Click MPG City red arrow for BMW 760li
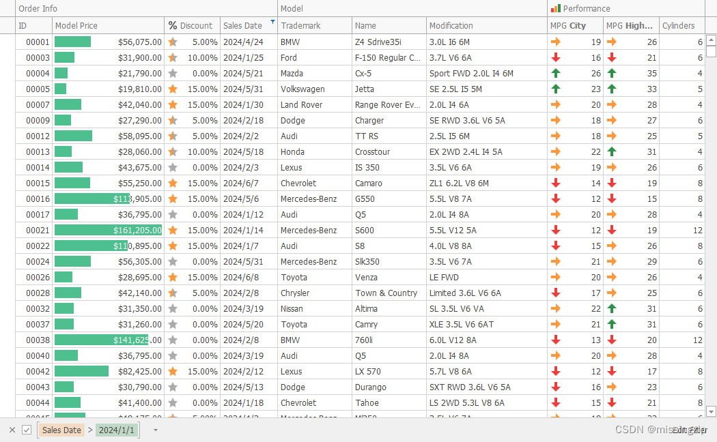Viewport: 717px width, 442px height. click(556, 340)
